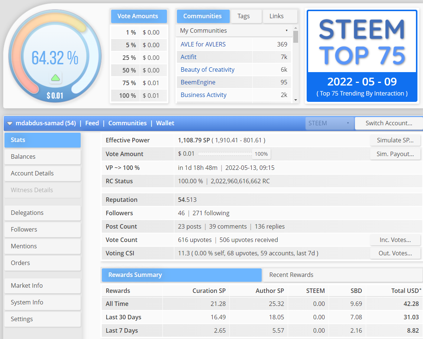Click the Out. Votes button
The image size is (423, 339).
[x=395, y=254]
